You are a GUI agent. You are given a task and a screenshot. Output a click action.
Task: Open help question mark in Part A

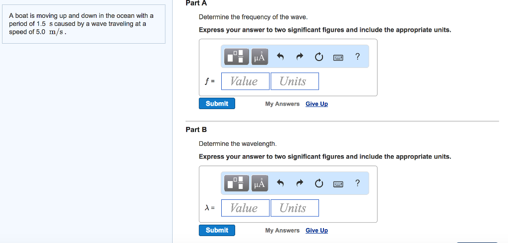(x=357, y=57)
